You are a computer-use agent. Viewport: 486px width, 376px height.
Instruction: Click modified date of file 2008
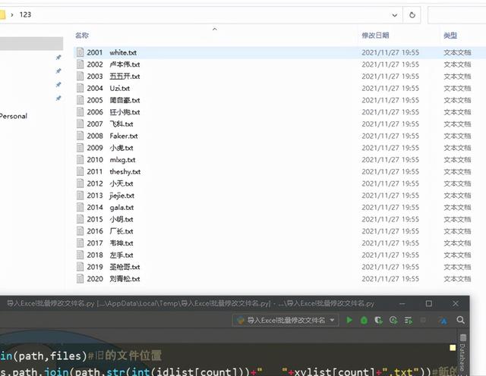click(x=390, y=136)
